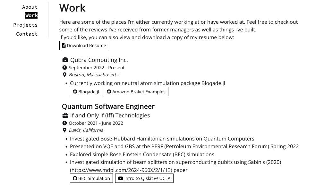Image resolution: width=315 pixels, height=187 pixels.
Task: Click the clock icon next to October 2021
Action: 64,123
